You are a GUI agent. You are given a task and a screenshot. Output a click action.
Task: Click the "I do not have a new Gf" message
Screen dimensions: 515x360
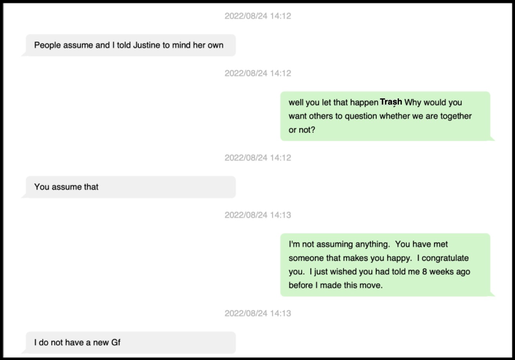pos(130,342)
